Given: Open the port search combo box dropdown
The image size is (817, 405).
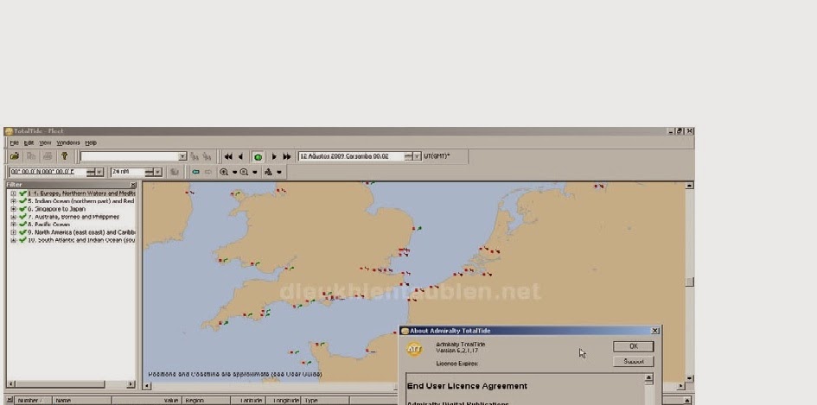Looking at the screenshot, I should (182, 156).
